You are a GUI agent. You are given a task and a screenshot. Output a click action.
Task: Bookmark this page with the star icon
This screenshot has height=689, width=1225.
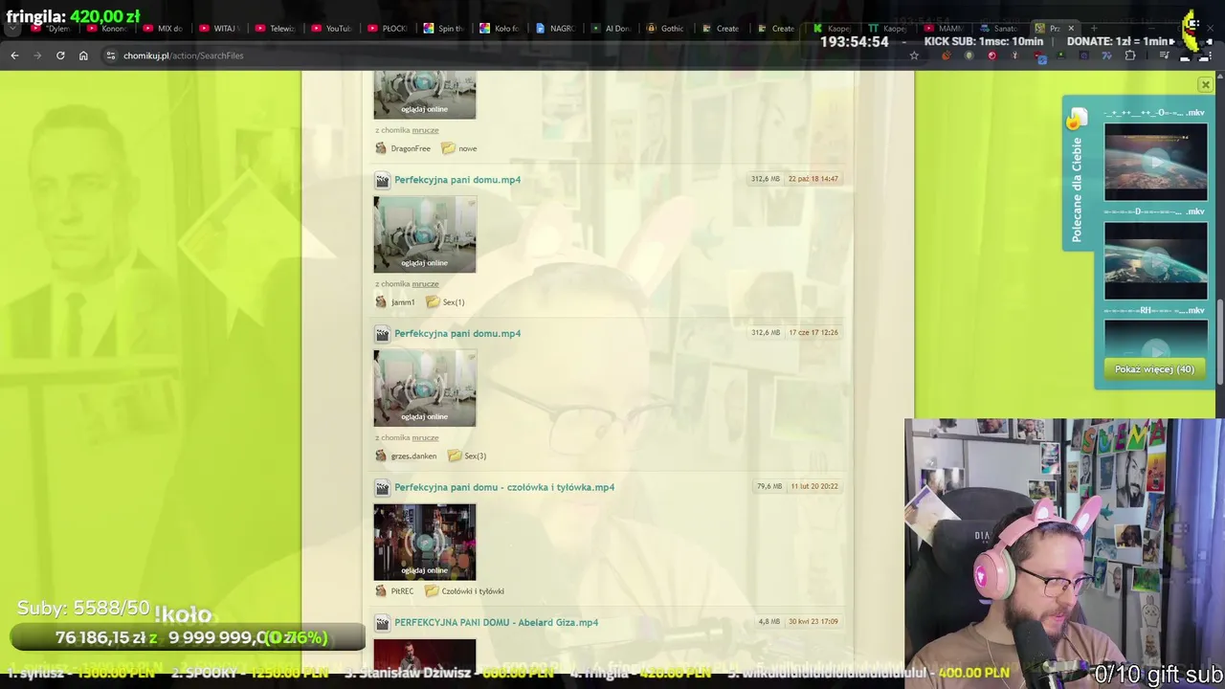point(914,56)
